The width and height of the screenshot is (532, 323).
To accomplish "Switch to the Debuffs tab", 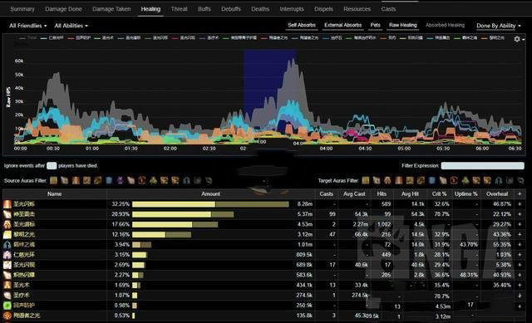I will [x=231, y=9].
